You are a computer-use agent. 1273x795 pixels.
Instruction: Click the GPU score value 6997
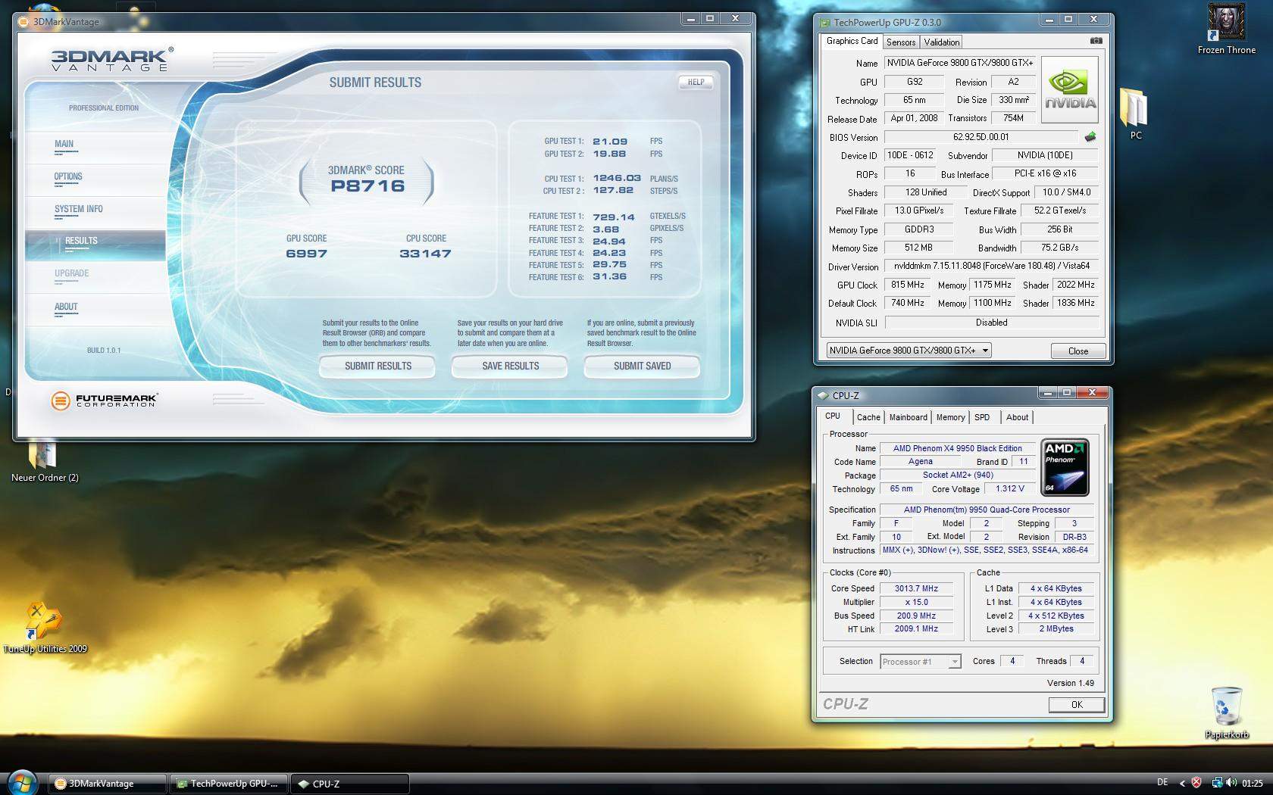306,254
